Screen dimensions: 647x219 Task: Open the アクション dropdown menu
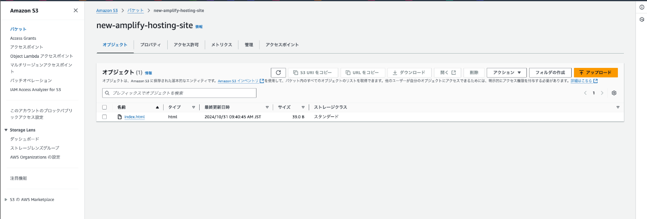507,73
